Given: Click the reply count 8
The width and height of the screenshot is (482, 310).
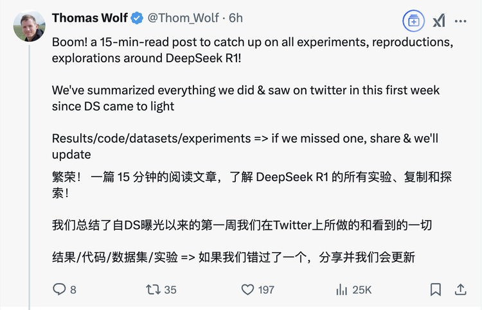Looking at the screenshot, I should (73, 290).
